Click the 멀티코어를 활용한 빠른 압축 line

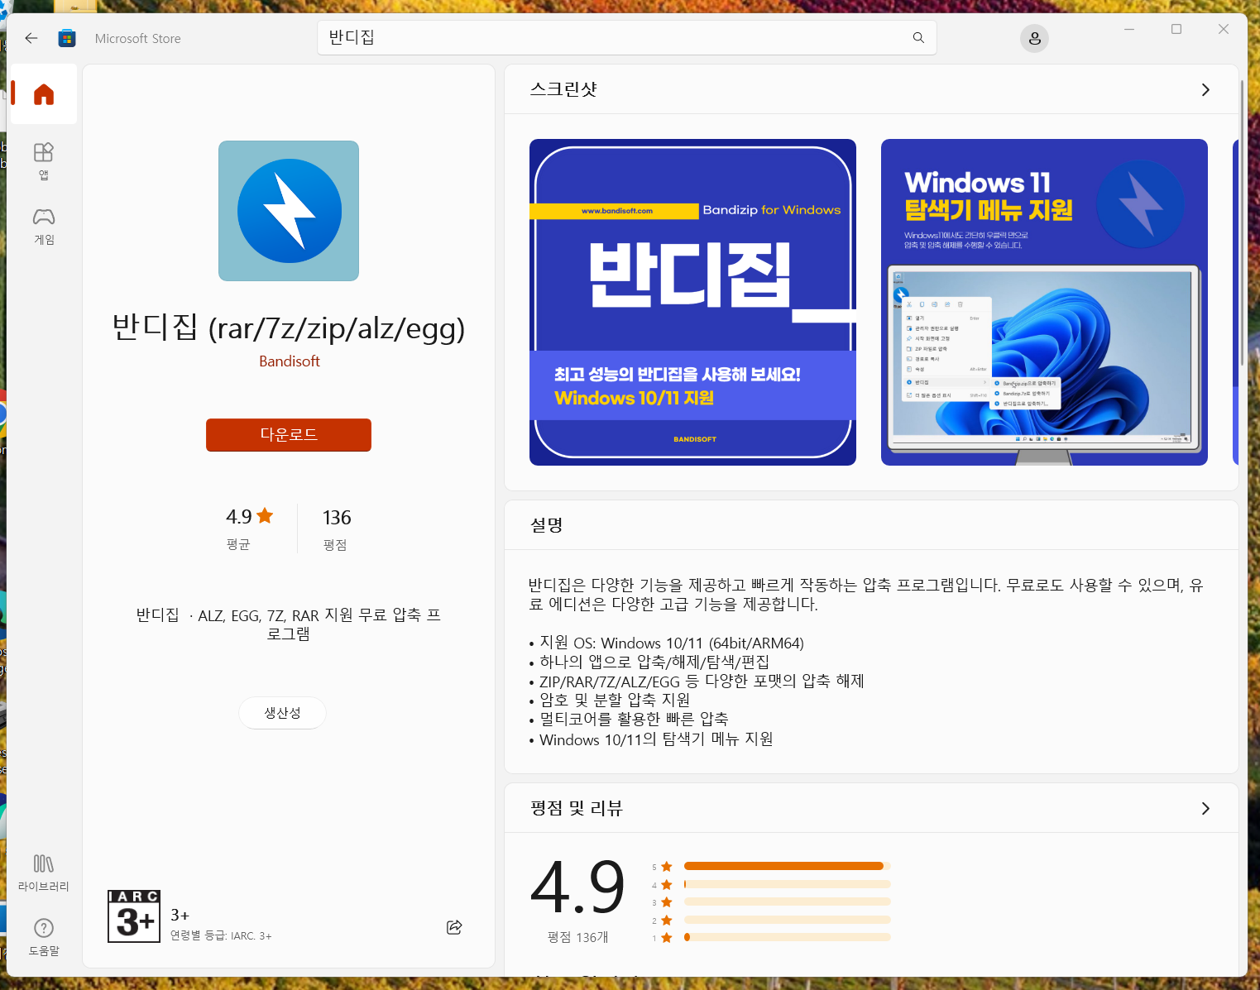[629, 719]
